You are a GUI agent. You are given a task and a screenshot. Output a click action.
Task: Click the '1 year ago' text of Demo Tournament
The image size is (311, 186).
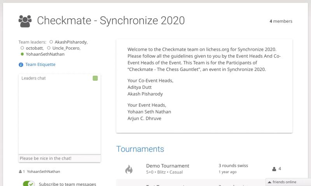click(x=227, y=172)
